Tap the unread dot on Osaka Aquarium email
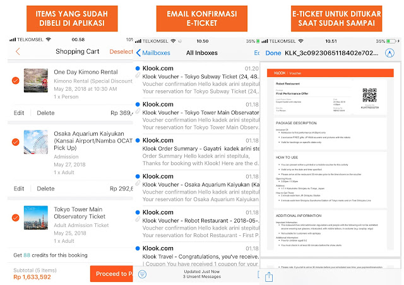 138,177
